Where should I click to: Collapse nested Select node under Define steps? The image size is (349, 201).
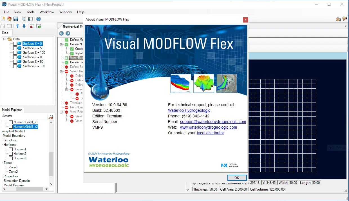click(67, 89)
